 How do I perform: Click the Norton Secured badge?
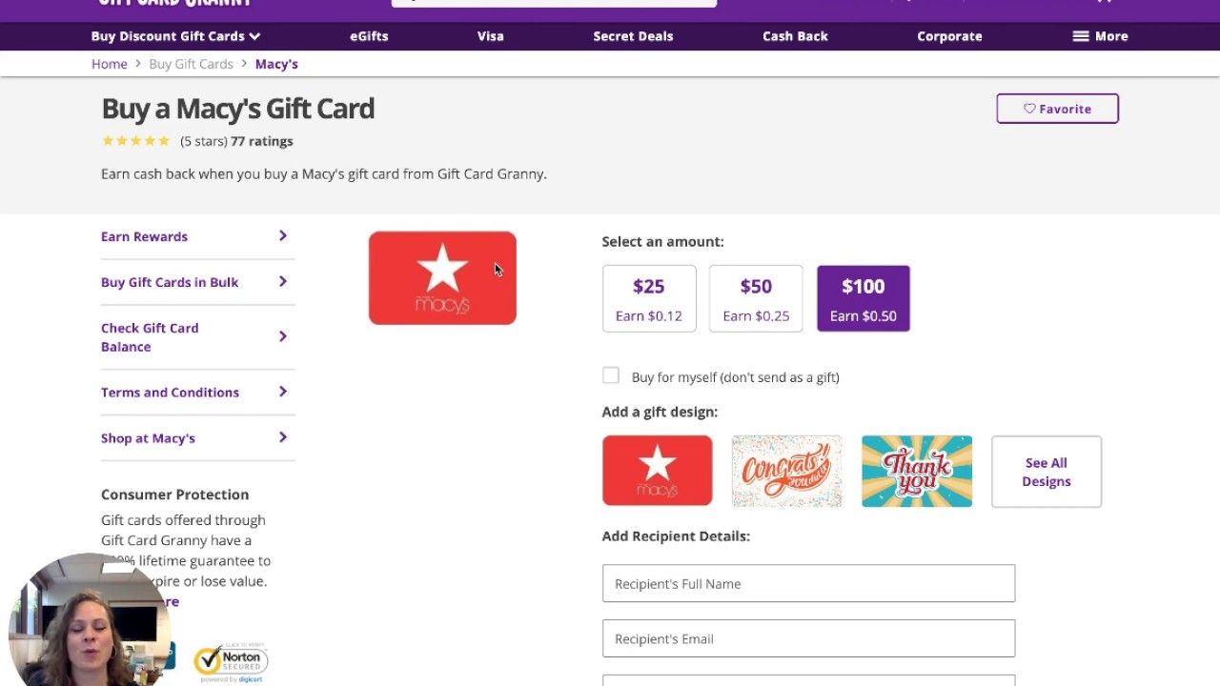pos(231,661)
